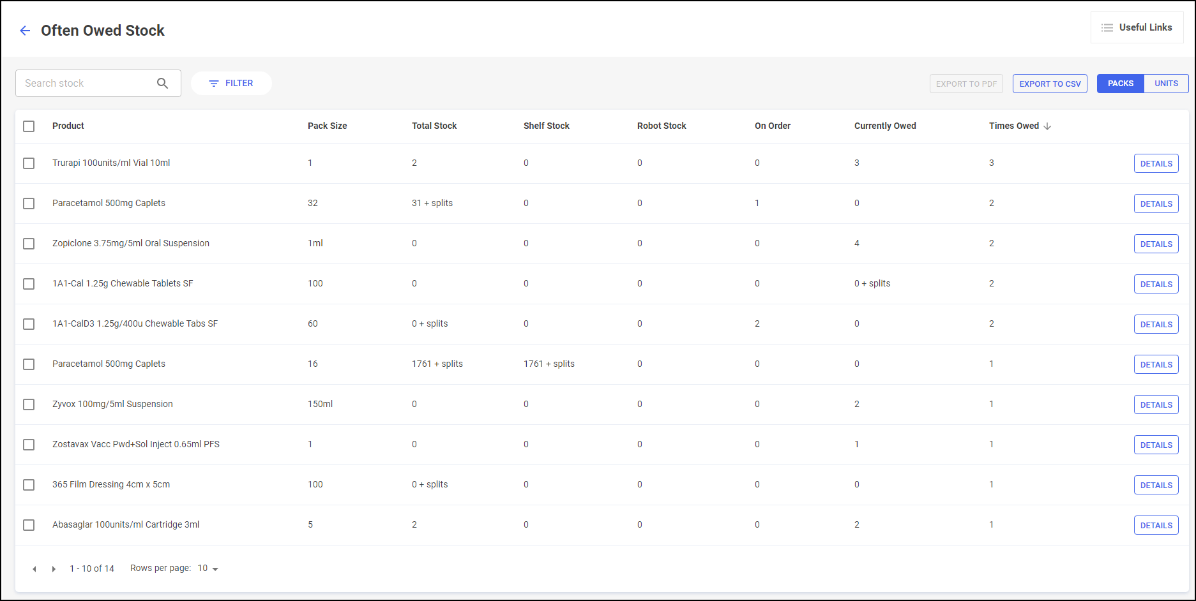Viewport: 1196px width, 601px height.
Task: Switch the view to UNITS
Action: click(x=1166, y=84)
